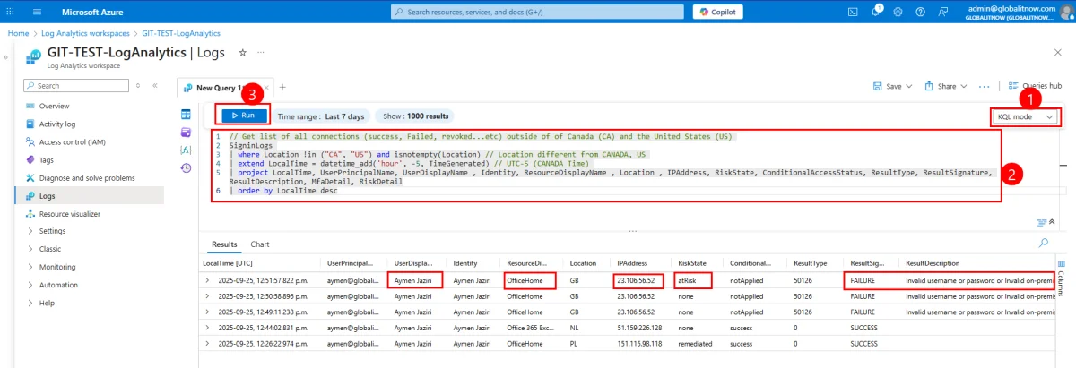This screenshot has width=1076, height=368.
Task: Open Activity log in the sidebar
Action: click(x=57, y=124)
